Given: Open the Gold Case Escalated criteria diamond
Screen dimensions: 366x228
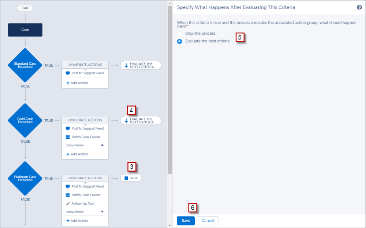Looking at the screenshot, I should (x=25, y=120).
